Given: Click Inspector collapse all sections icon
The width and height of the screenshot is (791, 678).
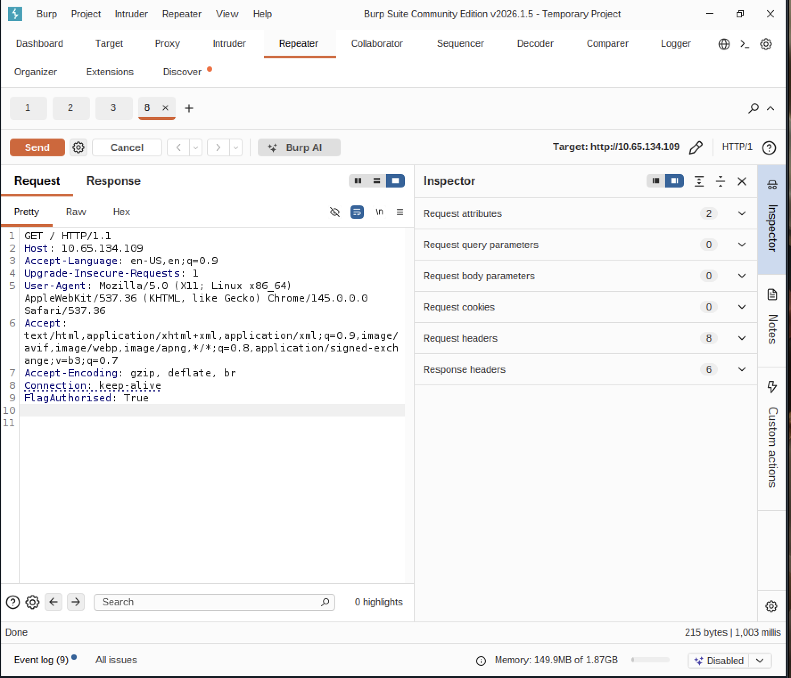Looking at the screenshot, I should 721,181.
